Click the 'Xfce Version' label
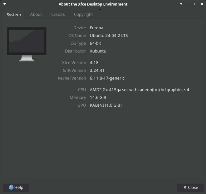206x194 pixels. point(74,63)
